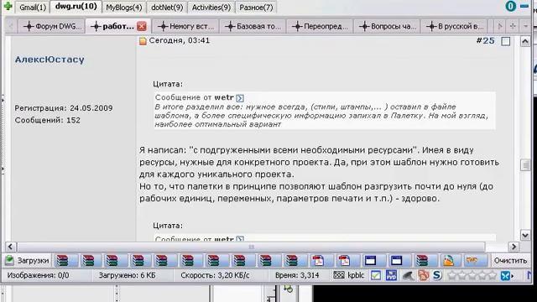Switch to Activities(9) tab group
This screenshot has height=302, width=537.
(x=211, y=8)
